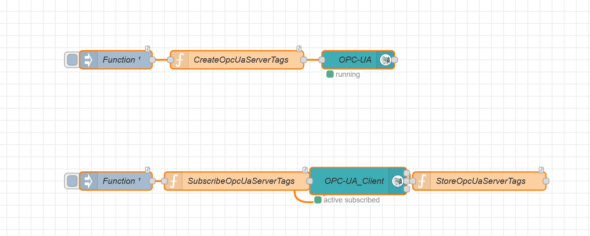
Task: Click the OPC-UA server node logo icon
Action: [x=385, y=60]
